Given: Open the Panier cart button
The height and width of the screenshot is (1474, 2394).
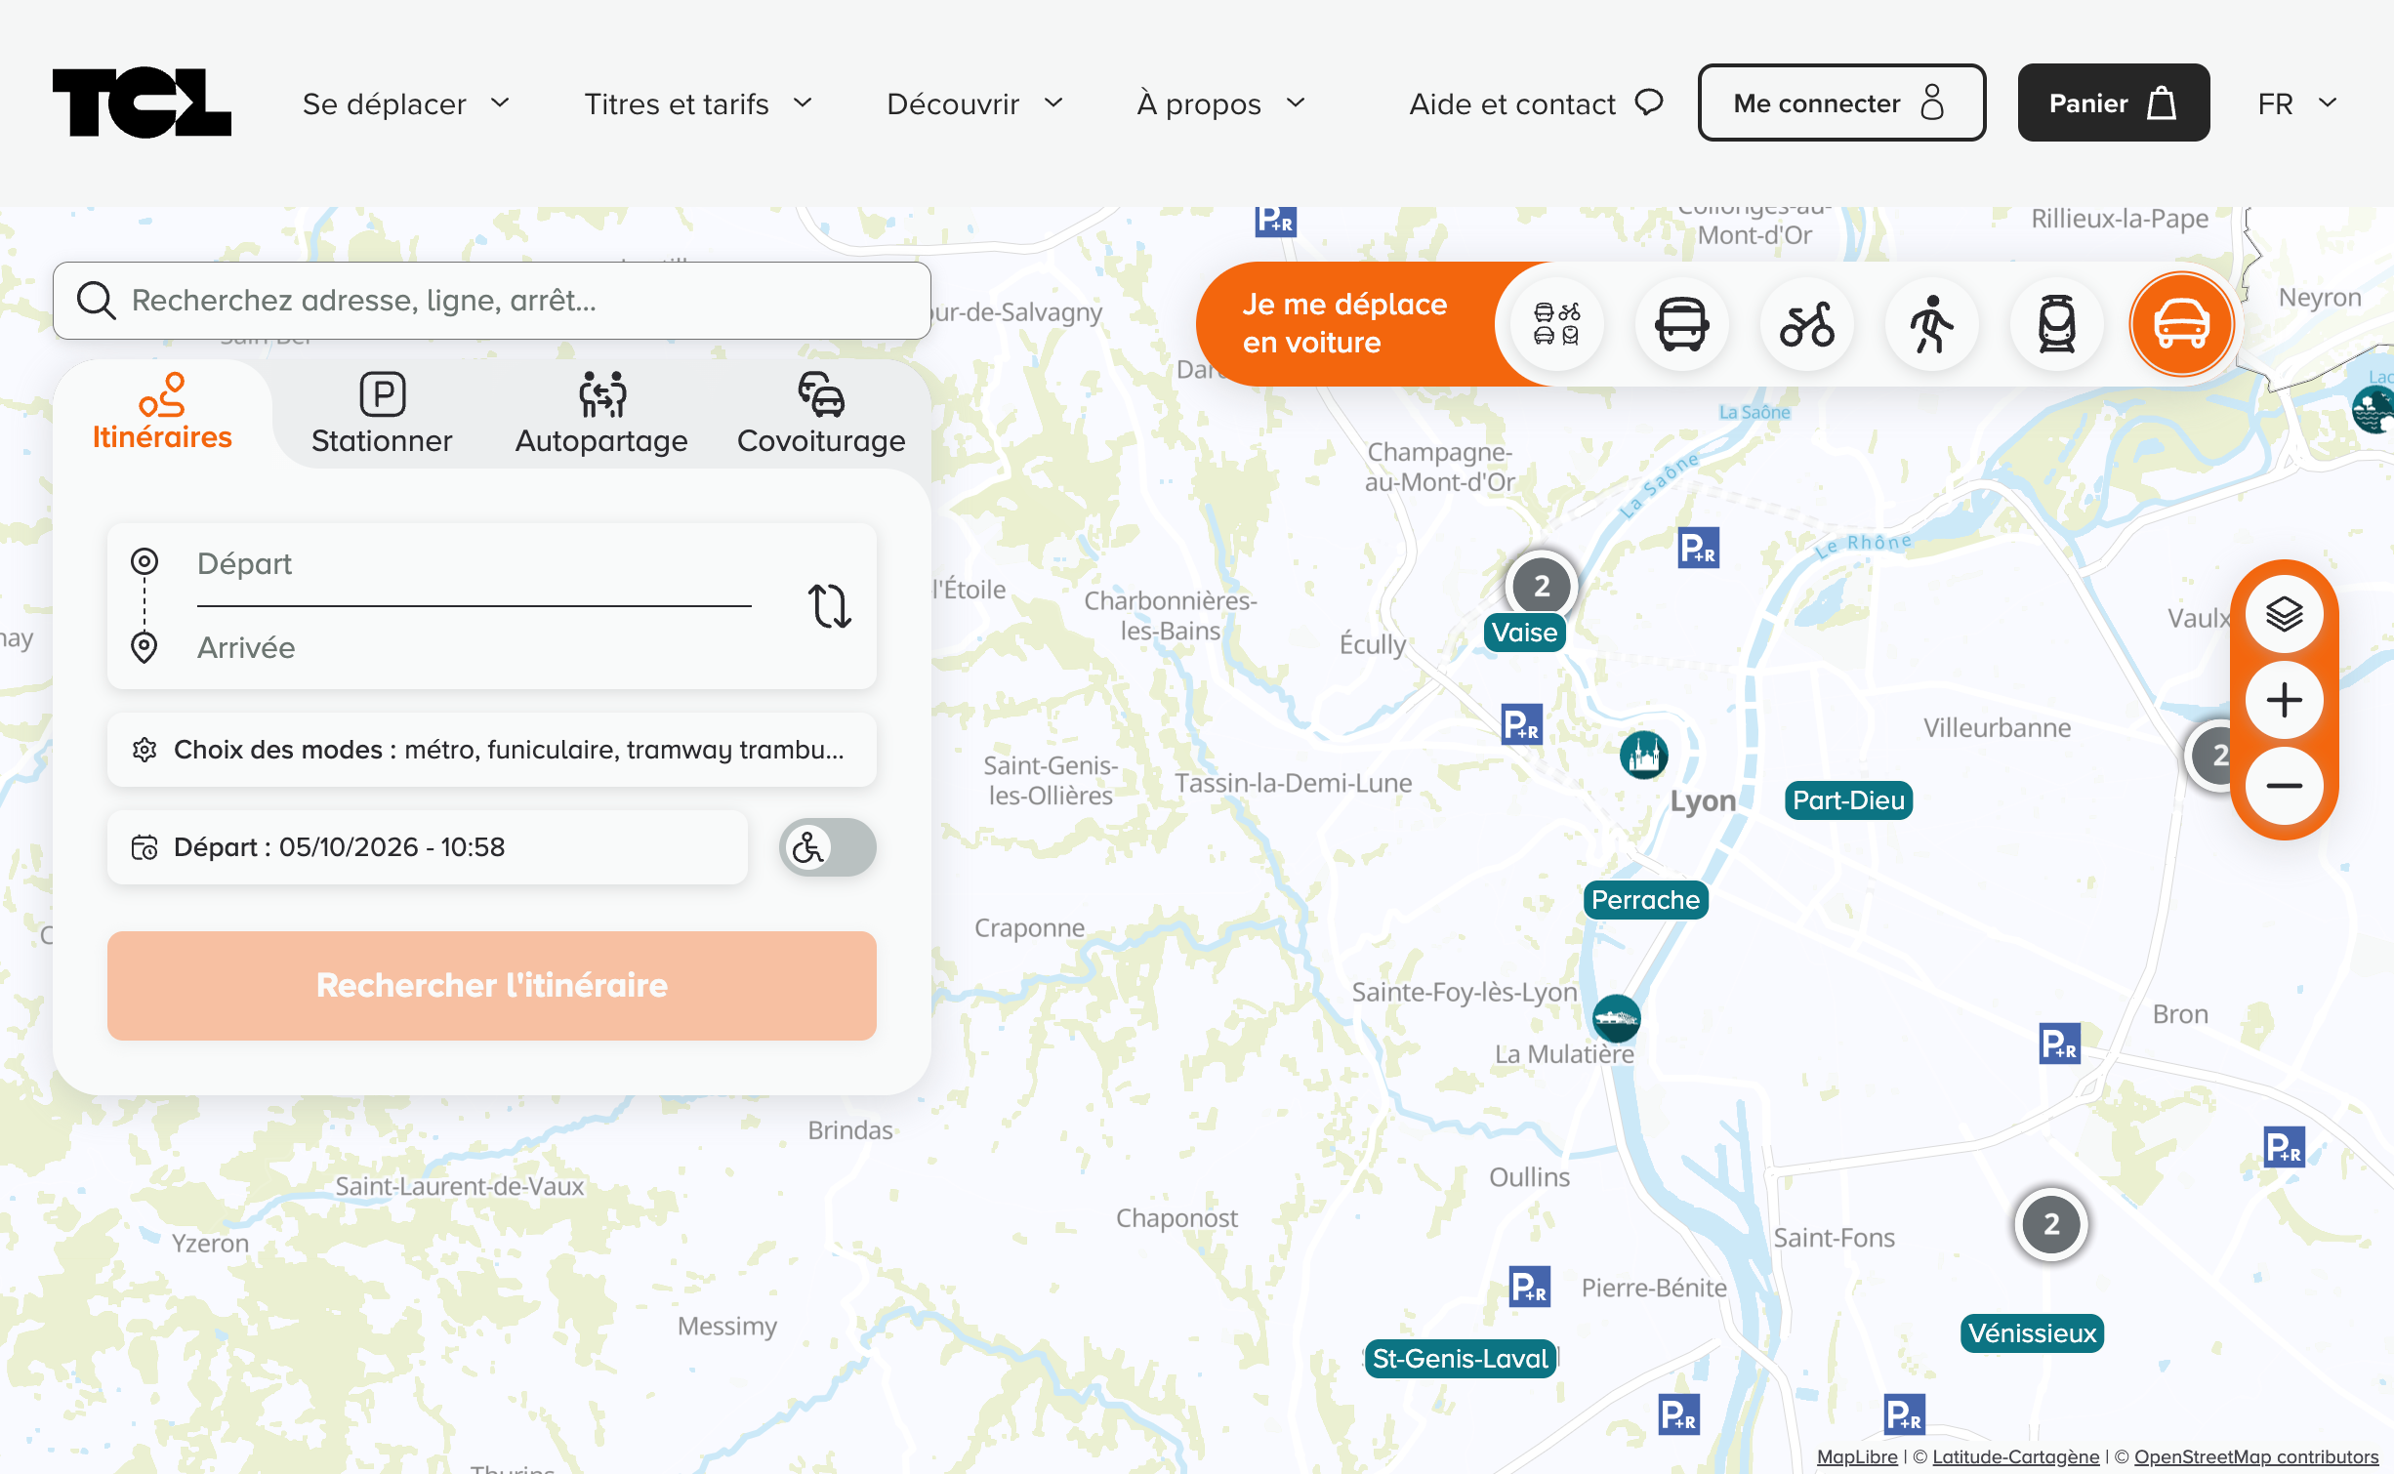Looking at the screenshot, I should click(x=2113, y=102).
